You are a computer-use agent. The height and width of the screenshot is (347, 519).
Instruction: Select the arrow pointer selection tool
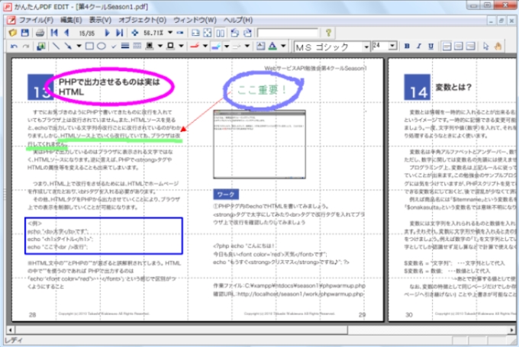click(485, 47)
